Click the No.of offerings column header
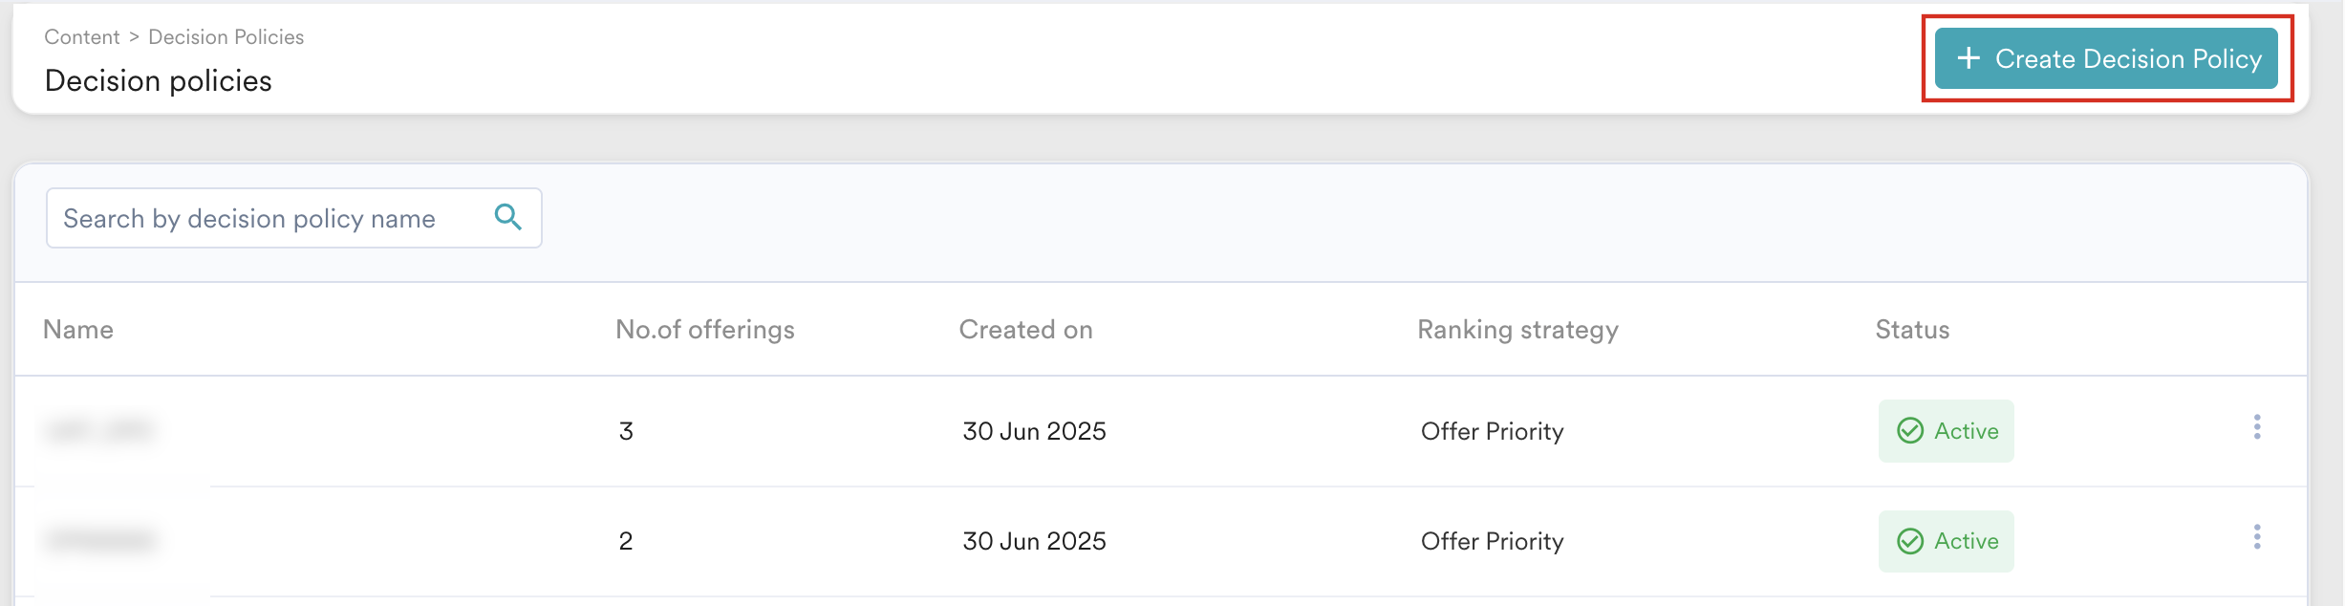Viewport: 2345px width, 606px height. tap(705, 330)
